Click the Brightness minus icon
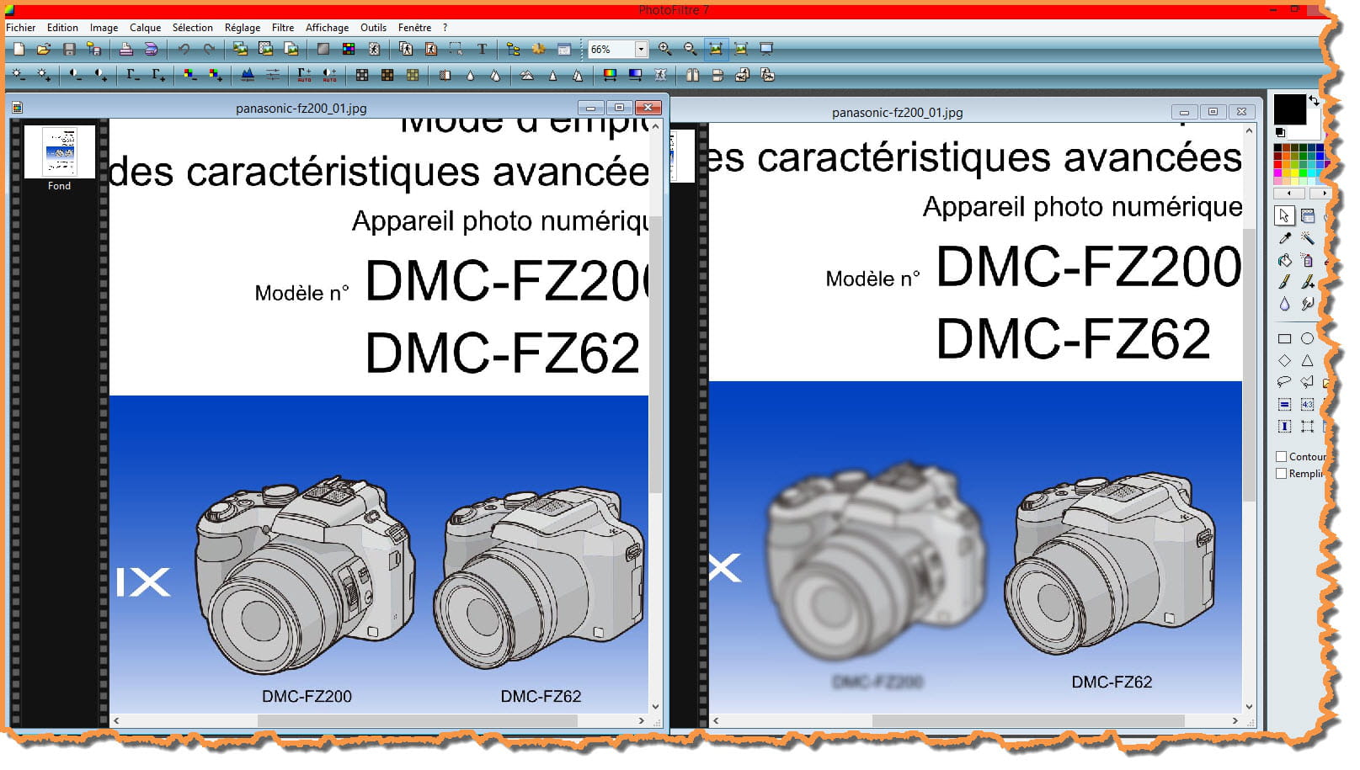Viewport: 1360px width, 770px height. 19,75
